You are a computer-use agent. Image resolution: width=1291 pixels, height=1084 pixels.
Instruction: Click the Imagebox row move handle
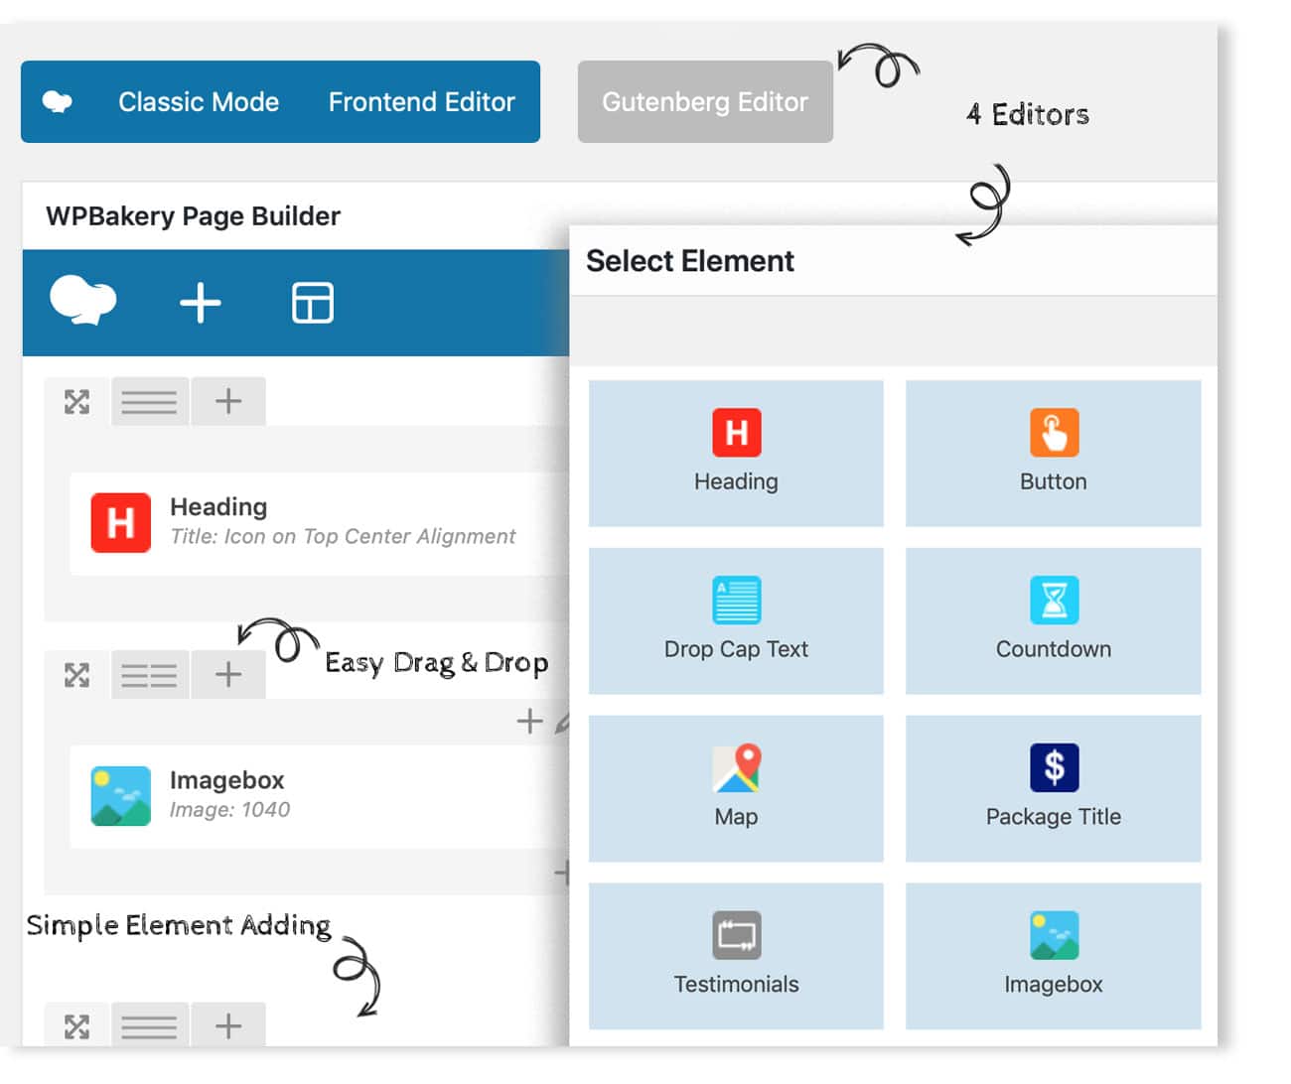(x=76, y=675)
